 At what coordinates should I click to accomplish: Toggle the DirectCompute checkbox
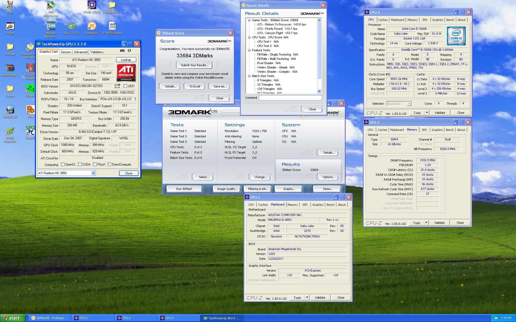click(x=109, y=164)
